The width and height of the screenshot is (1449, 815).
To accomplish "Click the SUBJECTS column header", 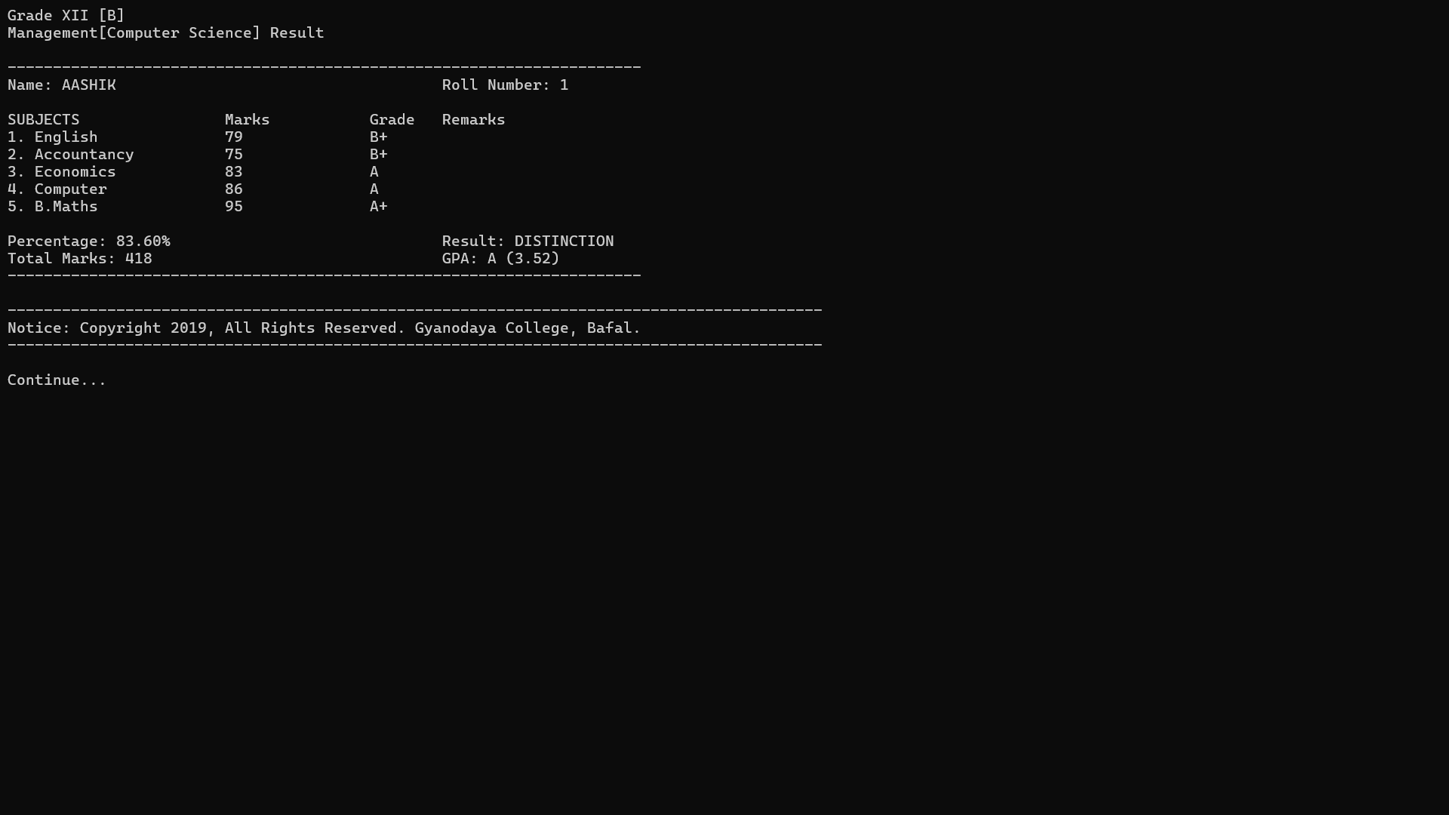I will coord(43,120).
